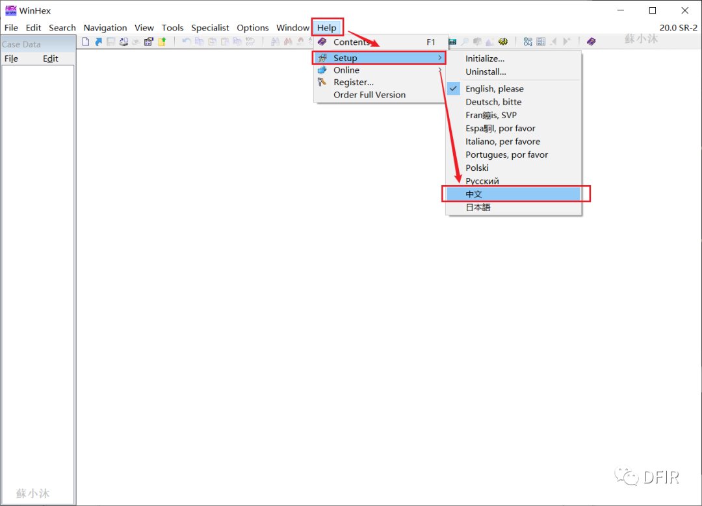This screenshot has width=702, height=506.
Task: Switch language to 中文
Action: tap(514, 194)
